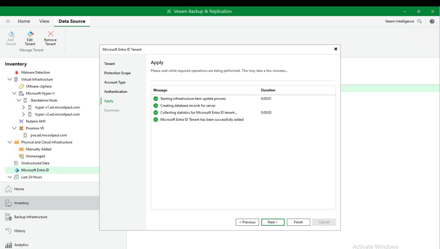Click the help question mark icon
This screenshot has height=249, width=440.
pyautogui.click(x=432, y=22)
